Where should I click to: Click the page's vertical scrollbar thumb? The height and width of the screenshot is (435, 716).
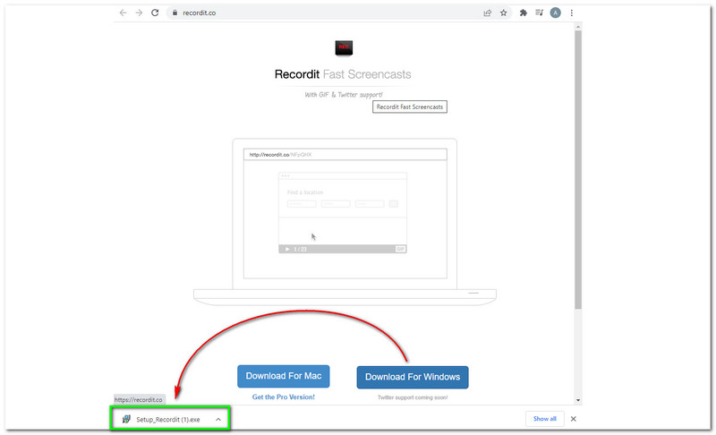coord(578,170)
